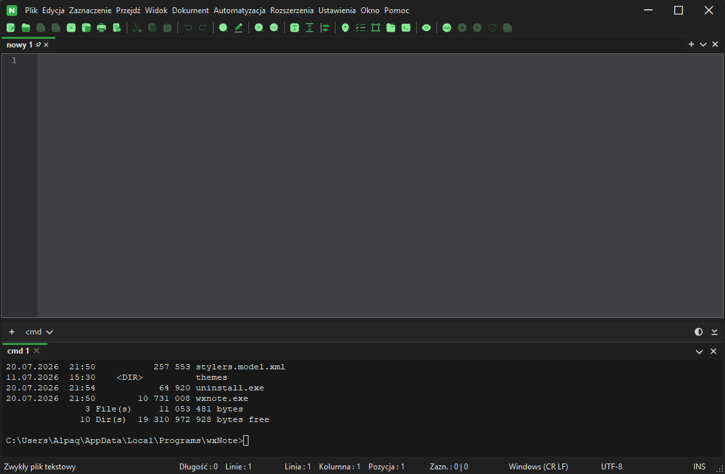Click the save all files icon
This screenshot has height=474, width=725.
(56, 28)
